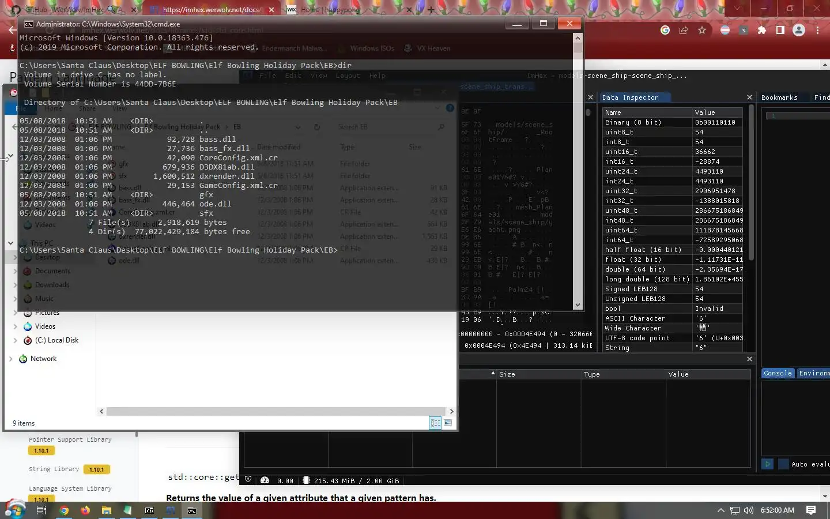Launch Chrome from the taskbar
Viewport: 830px width, 519px height.
pyautogui.click(x=64, y=510)
